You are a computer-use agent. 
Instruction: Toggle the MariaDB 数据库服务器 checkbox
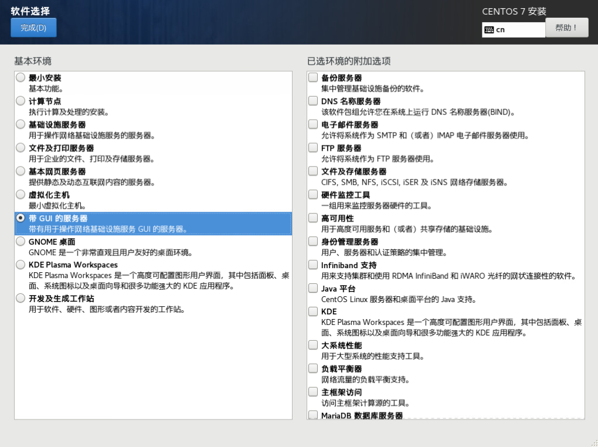click(313, 415)
